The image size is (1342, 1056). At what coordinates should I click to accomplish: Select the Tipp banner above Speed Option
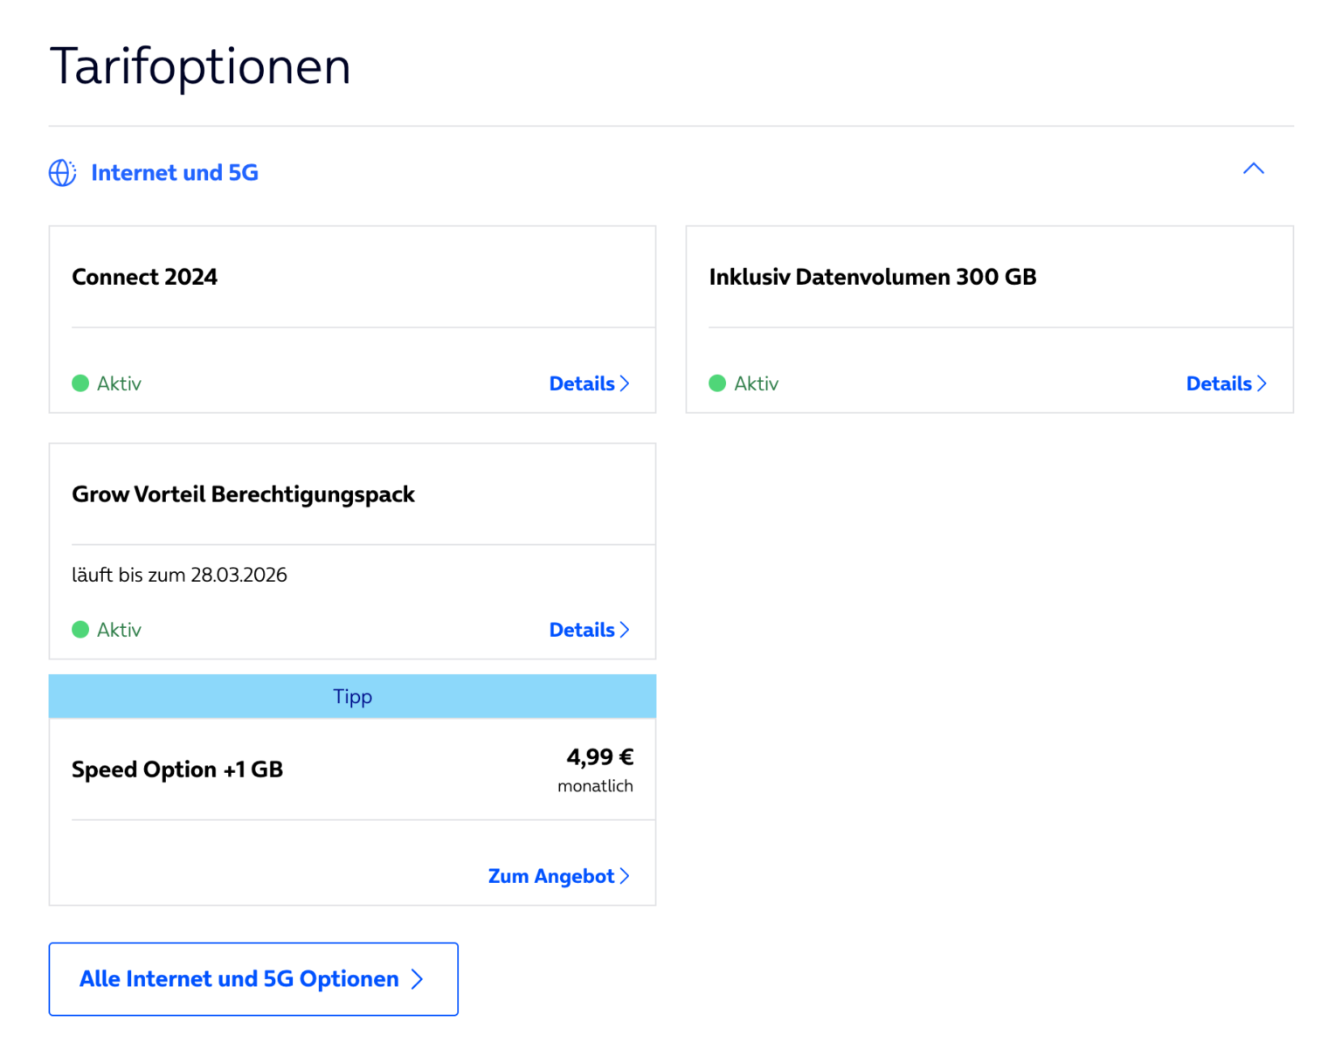pos(352,696)
